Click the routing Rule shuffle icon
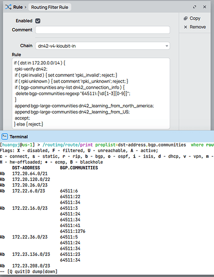Screen dimensions: 214x277 (x=8, y=7)
